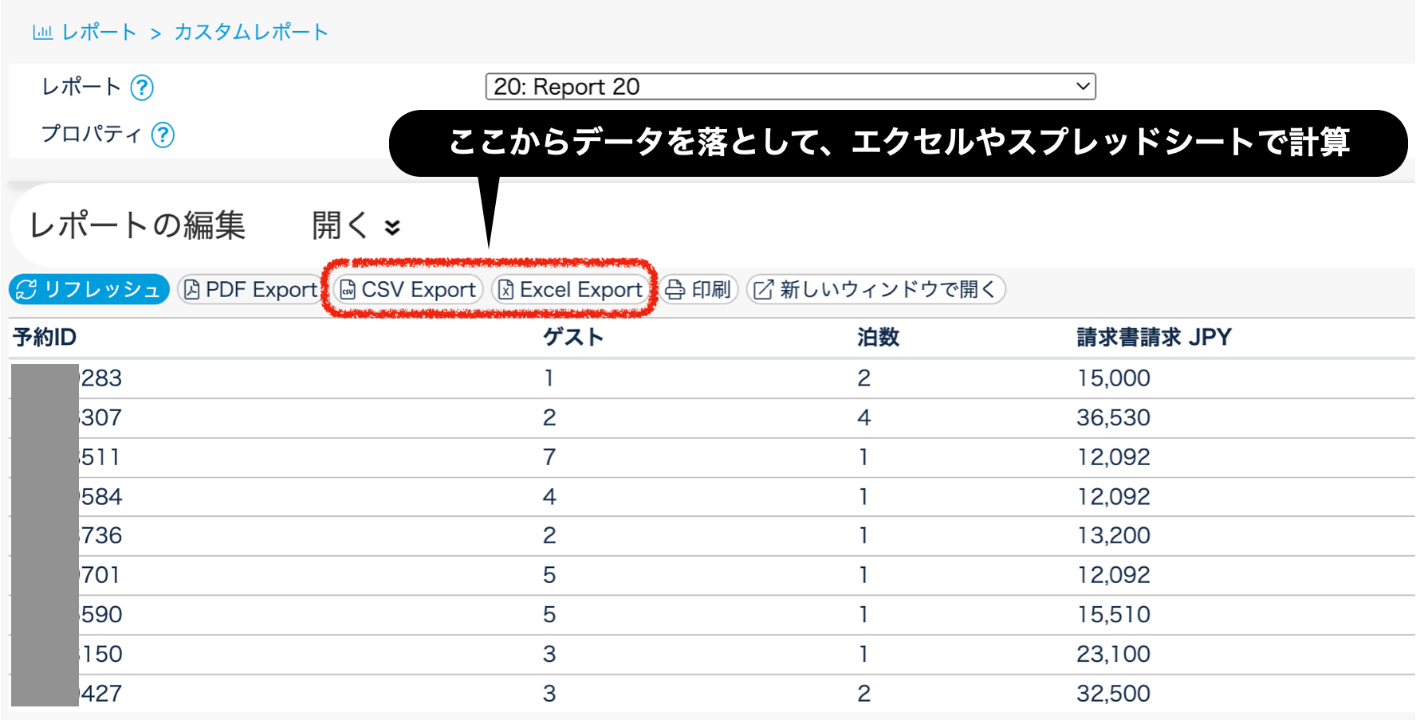Go to カスタムレポート breadcrumb link
This screenshot has width=1416, height=720.
[251, 32]
